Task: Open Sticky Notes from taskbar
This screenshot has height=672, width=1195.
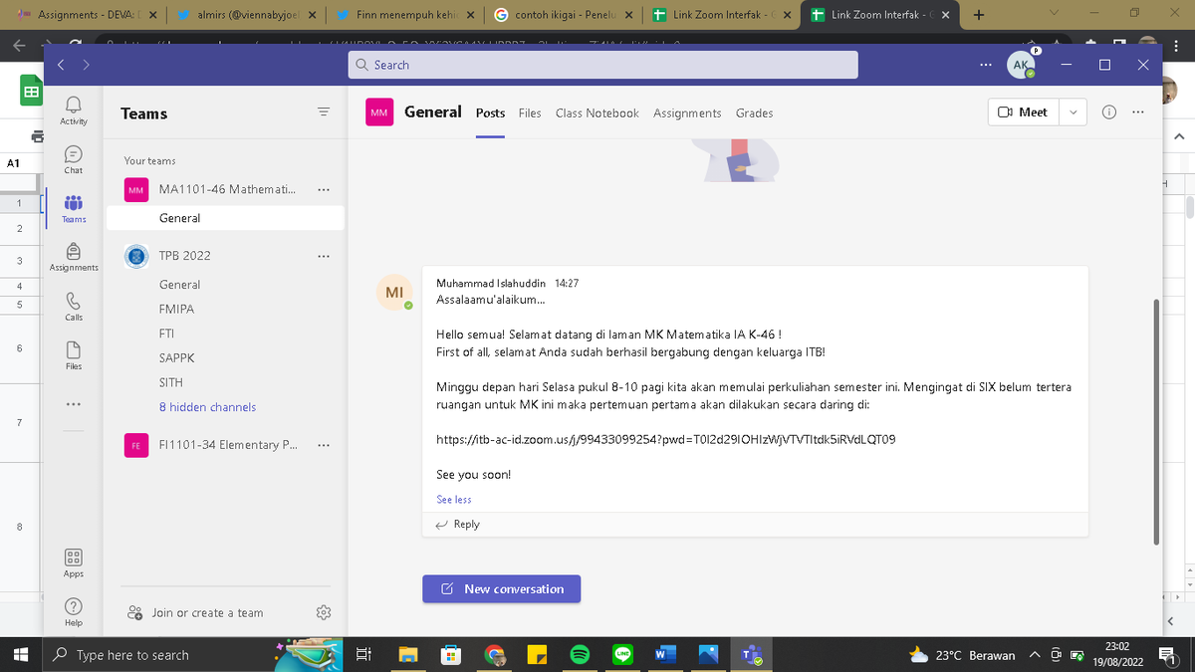Action: (537, 655)
